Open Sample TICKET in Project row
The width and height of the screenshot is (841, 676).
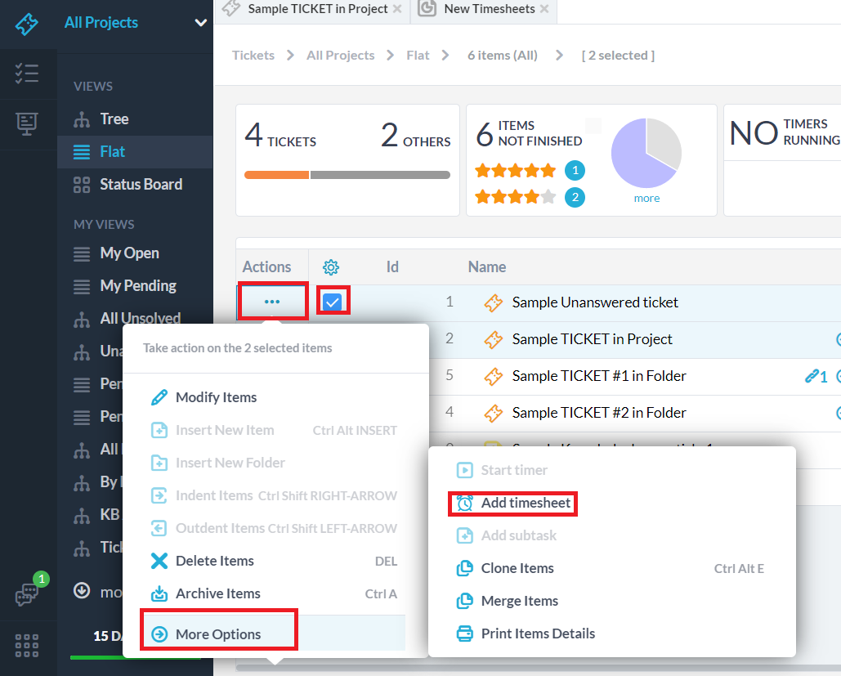tap(592, 339)
